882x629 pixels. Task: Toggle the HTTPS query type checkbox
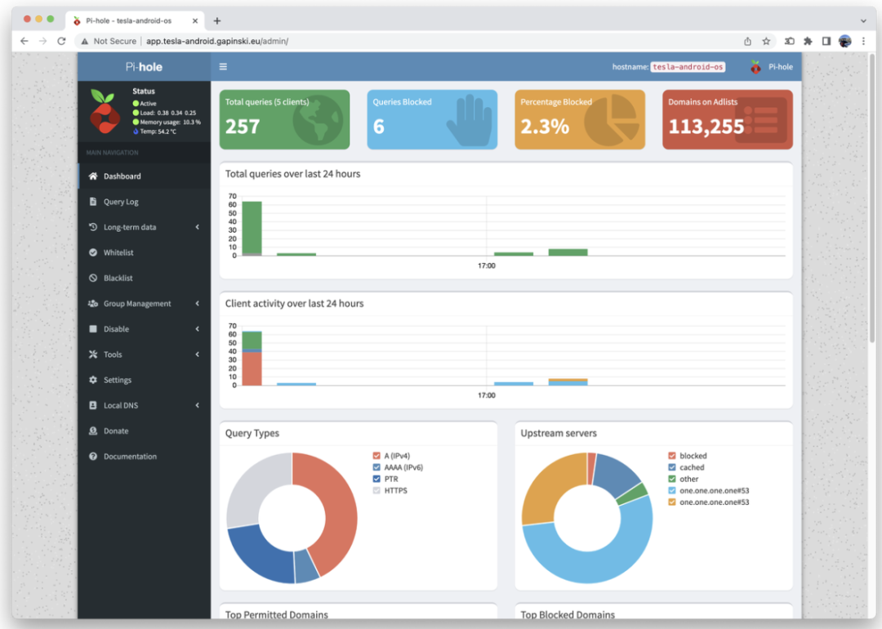point(376,491)
